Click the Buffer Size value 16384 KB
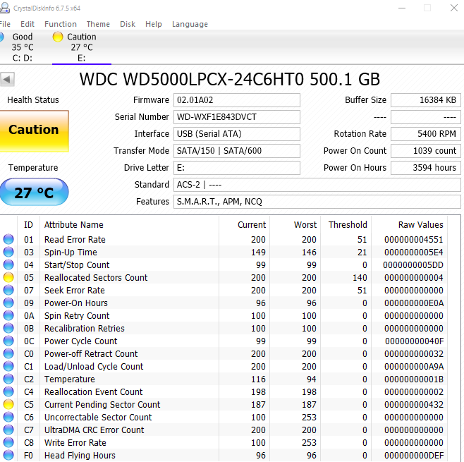 (425, 100)
